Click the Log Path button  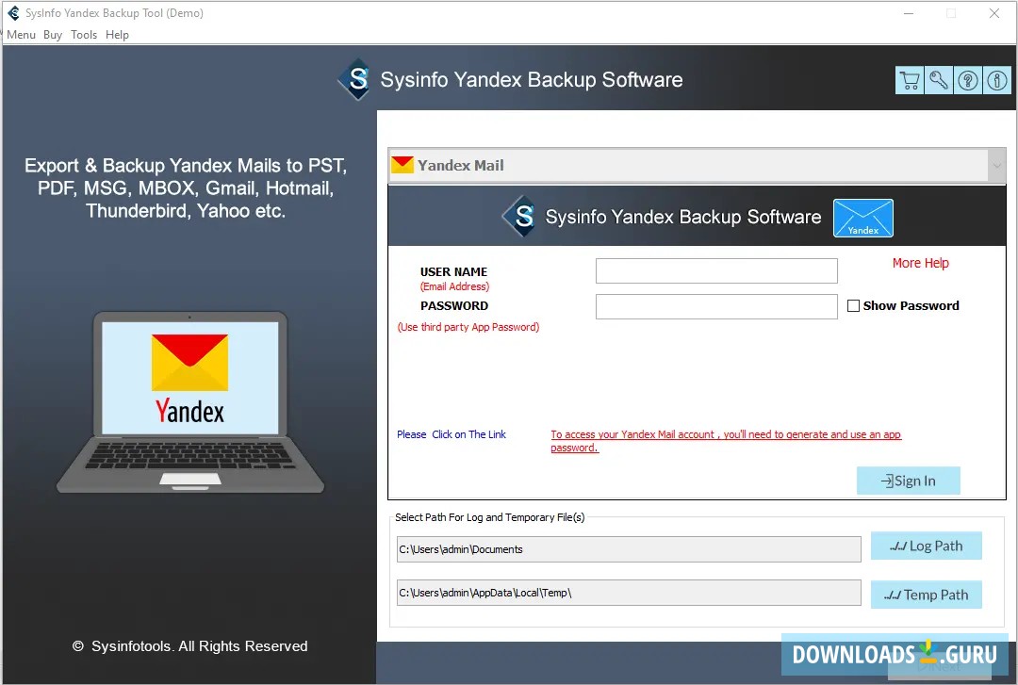[926, 546]
